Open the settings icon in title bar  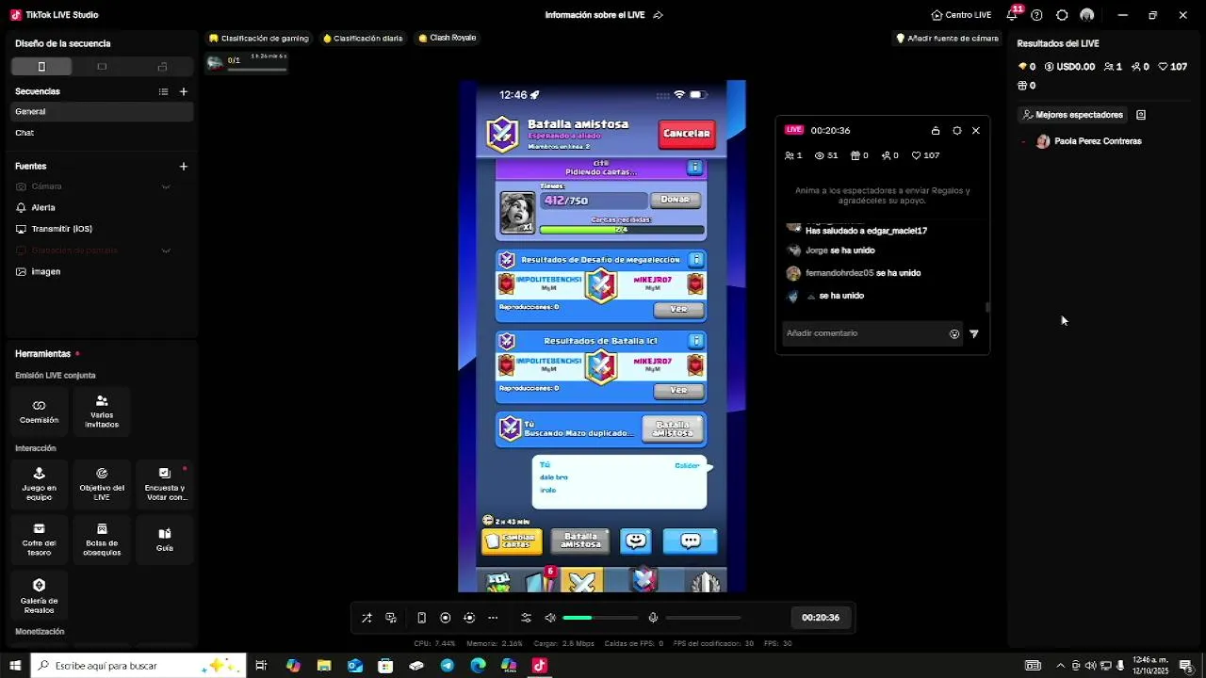[x=1062, y=15]
